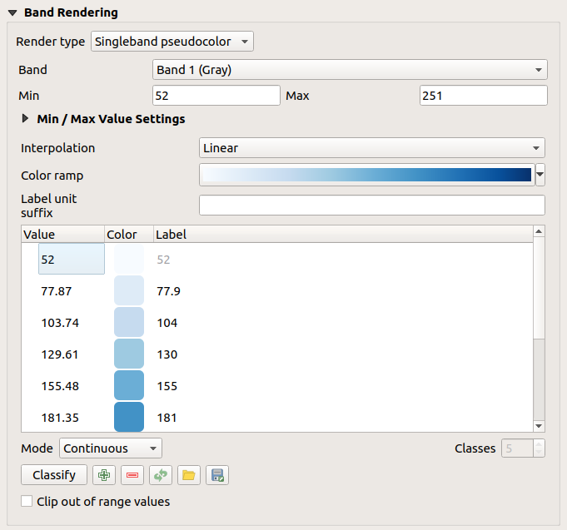This screenshot has height=530, width=567.
Task: Click the color swatch for value 181.35
Action: [129, 417]
